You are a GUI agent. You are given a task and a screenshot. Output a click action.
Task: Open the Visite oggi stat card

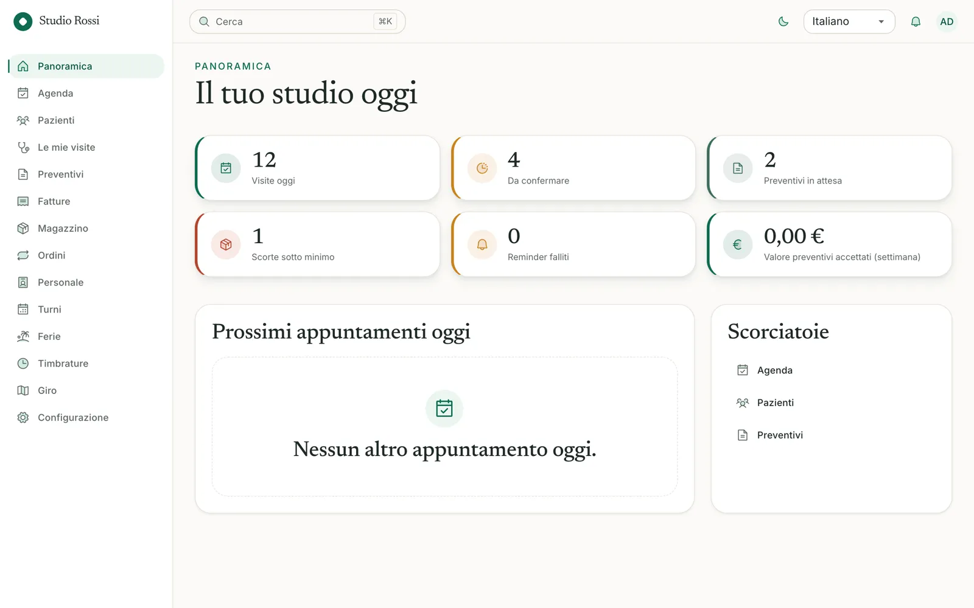(317, 168)
